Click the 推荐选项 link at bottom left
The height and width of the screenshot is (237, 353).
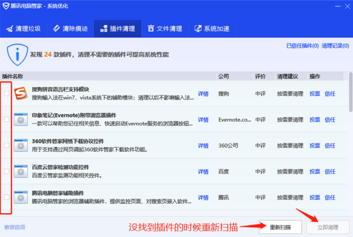(15, 227)
